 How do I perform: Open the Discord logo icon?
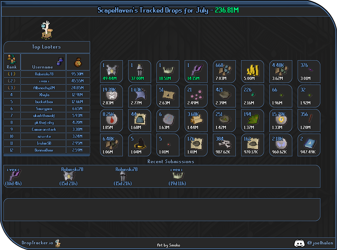tap(299, 243)
